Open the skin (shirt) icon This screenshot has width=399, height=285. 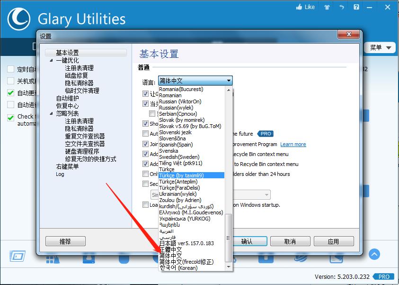point(327,7)
